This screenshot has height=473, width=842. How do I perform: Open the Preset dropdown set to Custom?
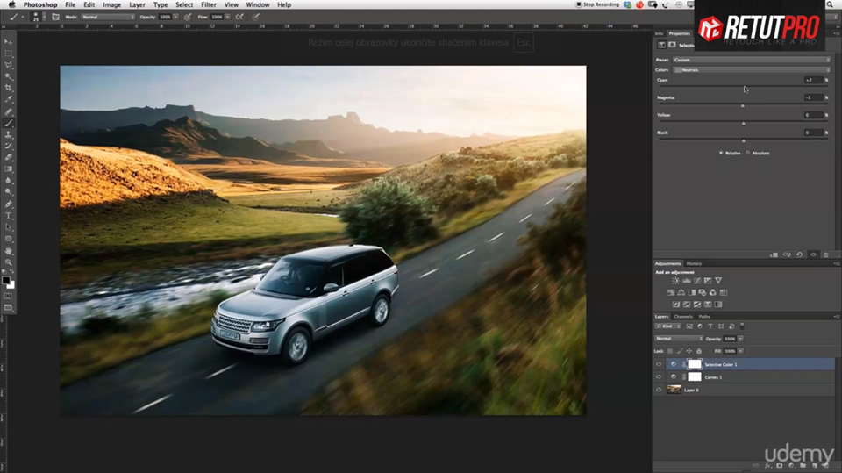click(x=751, y=60)
